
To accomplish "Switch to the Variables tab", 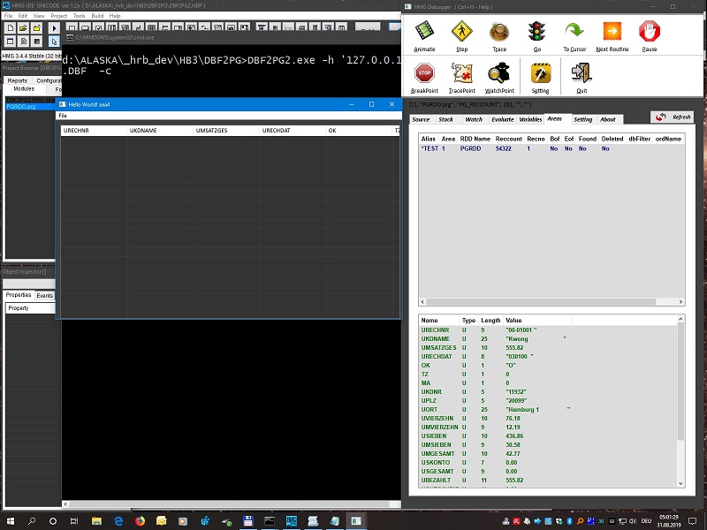I will pyautogui.click(x=530, y=119).
